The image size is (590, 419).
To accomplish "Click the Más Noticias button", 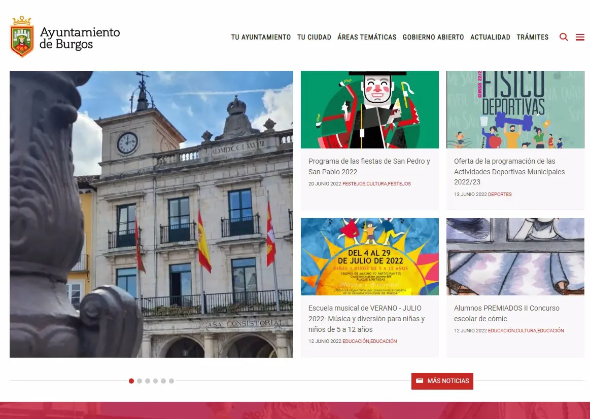I will click(x=442, y=381).
